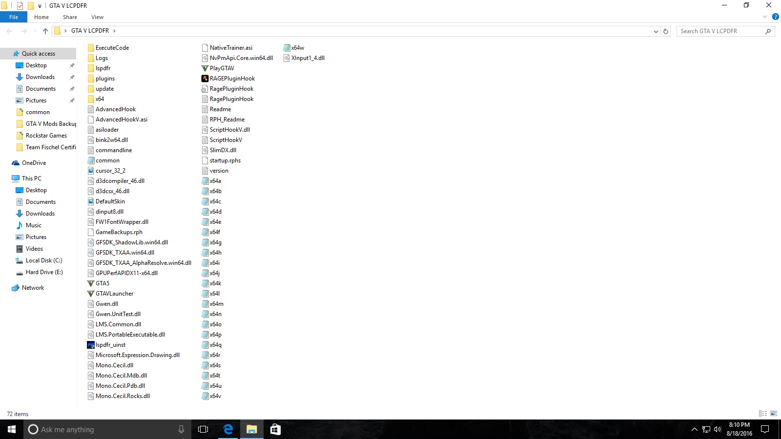Click the Cortana microphone icon
The image size is (781, 439).
181,429
